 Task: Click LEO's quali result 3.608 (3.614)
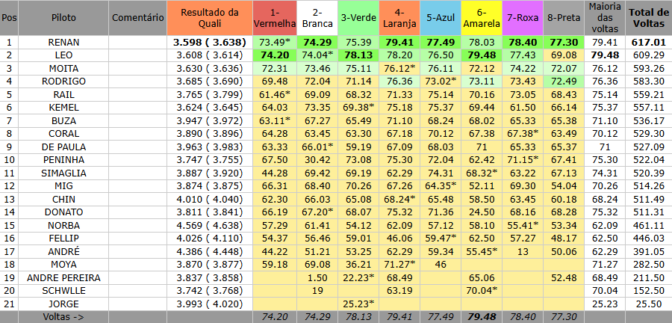pos(210,55)
